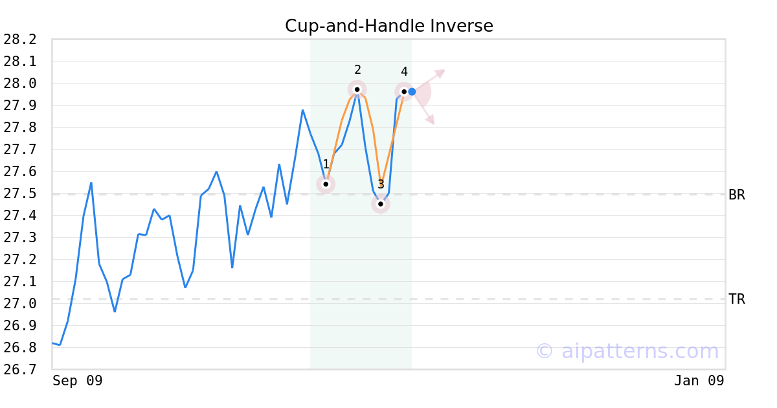The image size is (777, 408).
Task: Open the aipatterns.com watermark link
Action: click(627, 351)
